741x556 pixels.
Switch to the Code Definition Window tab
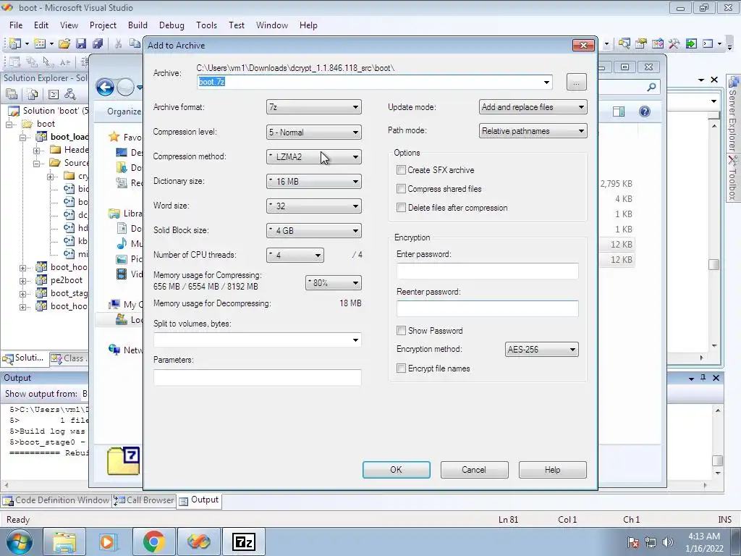coord(56,500)
